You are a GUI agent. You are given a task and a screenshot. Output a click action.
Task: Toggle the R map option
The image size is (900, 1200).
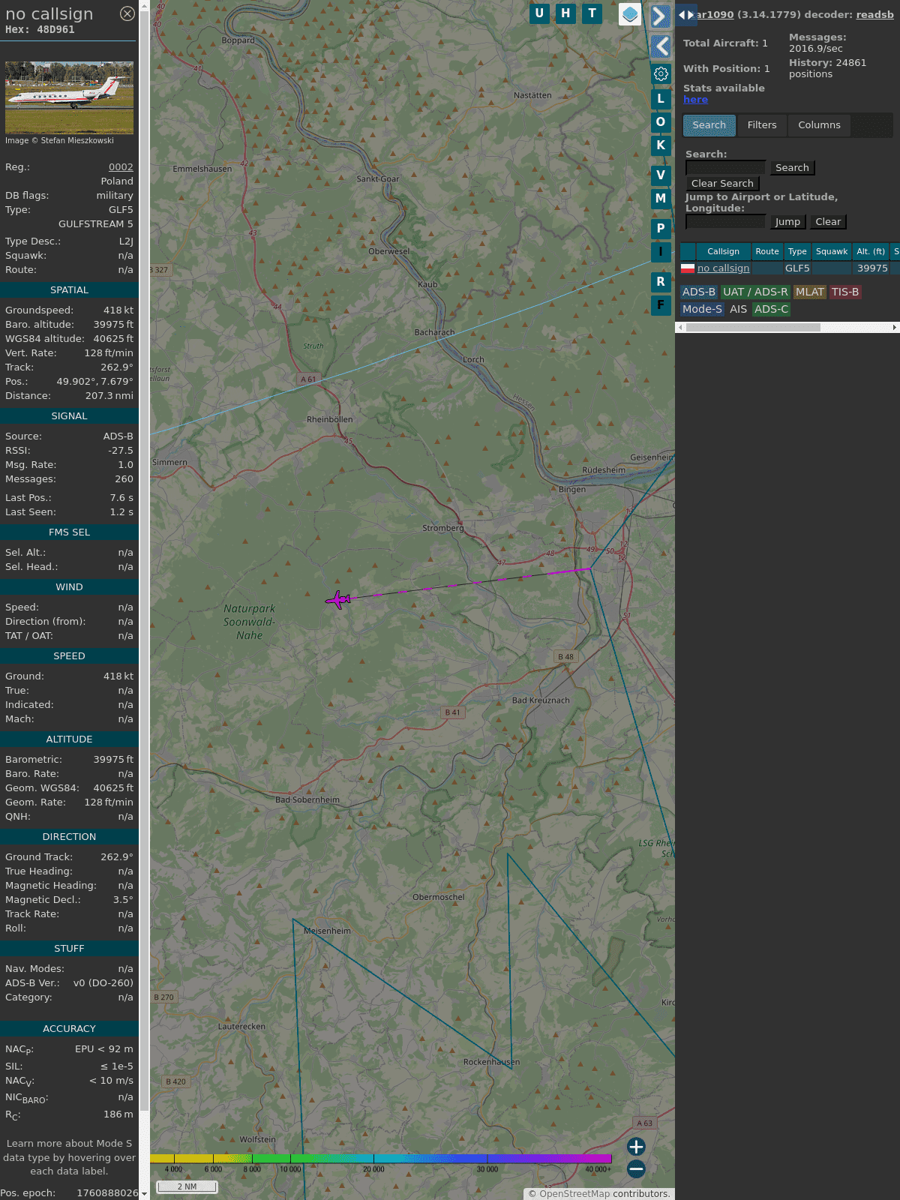point(661,282)
